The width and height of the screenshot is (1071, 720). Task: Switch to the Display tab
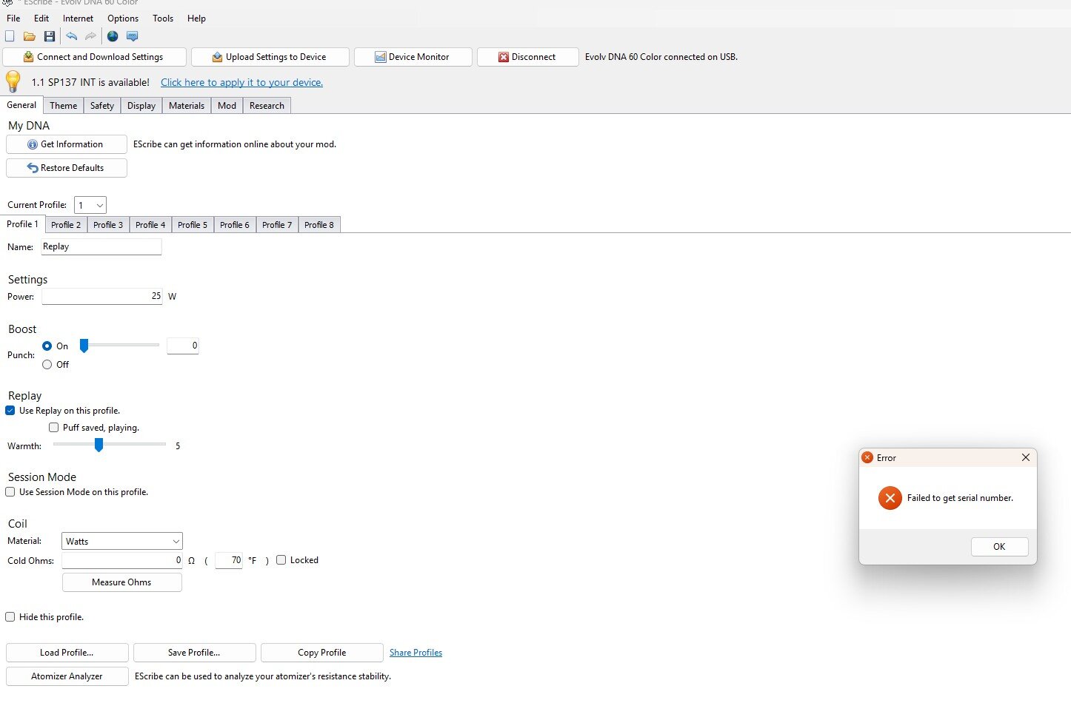pyautogui.click(x=141, y=106)
